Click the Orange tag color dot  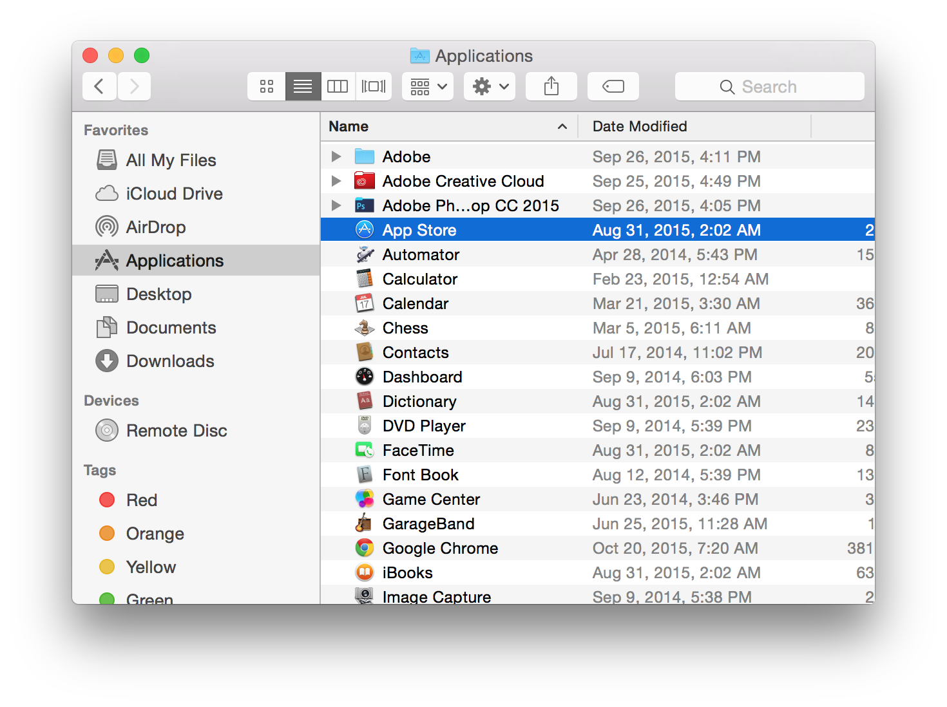tap(107, 533)
